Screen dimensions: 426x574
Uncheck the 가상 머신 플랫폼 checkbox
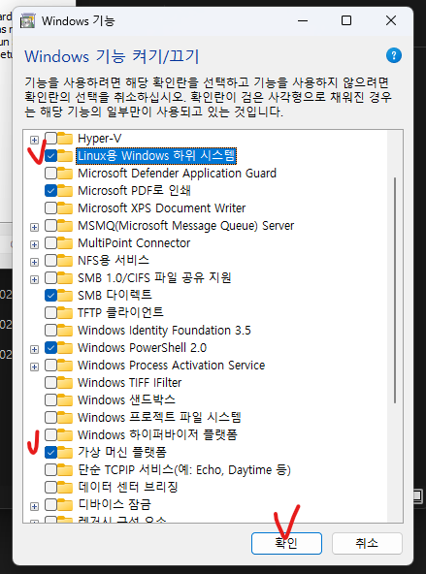coord(50,453)
